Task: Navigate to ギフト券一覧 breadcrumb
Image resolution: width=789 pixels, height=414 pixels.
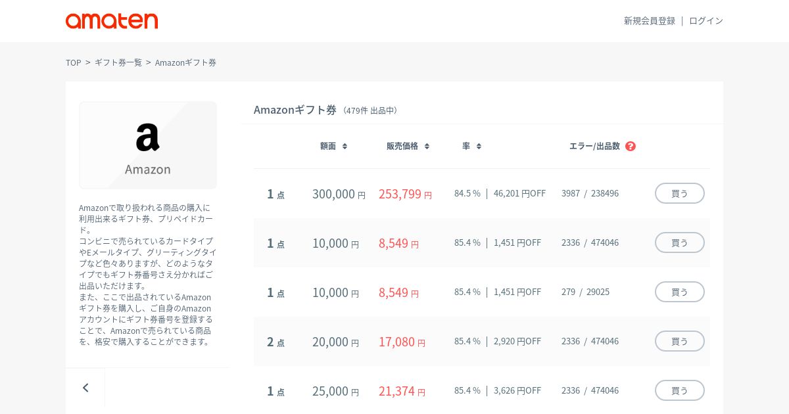Action: 118,62
